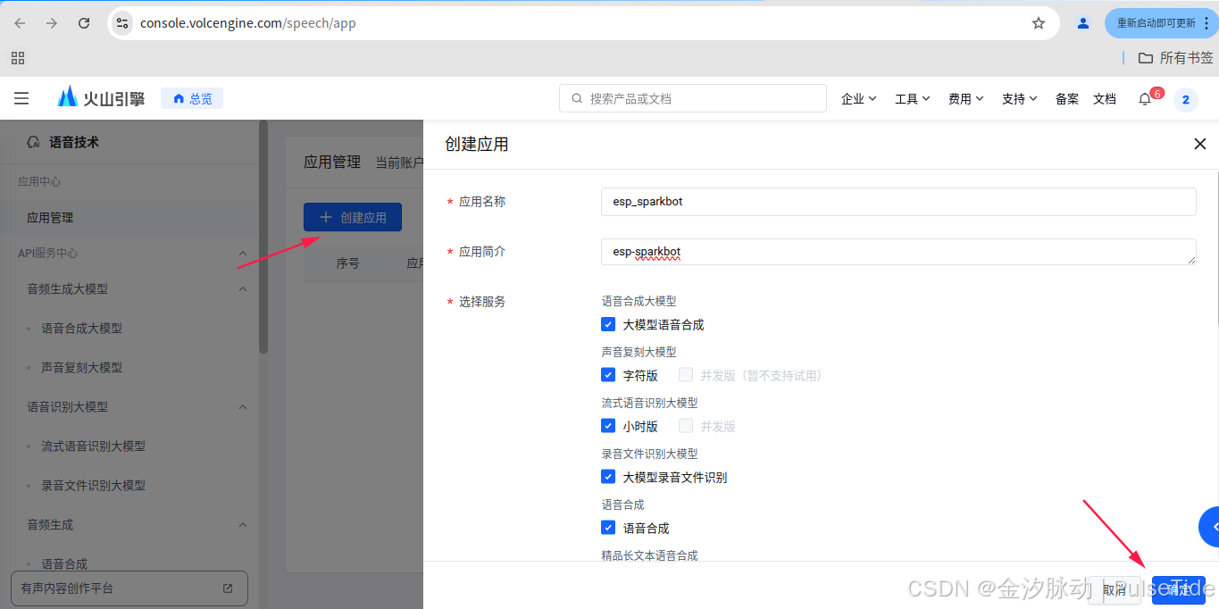The image size is (1219, 609).
Task: Open the notification bell icon
Action: (1145, 99)
